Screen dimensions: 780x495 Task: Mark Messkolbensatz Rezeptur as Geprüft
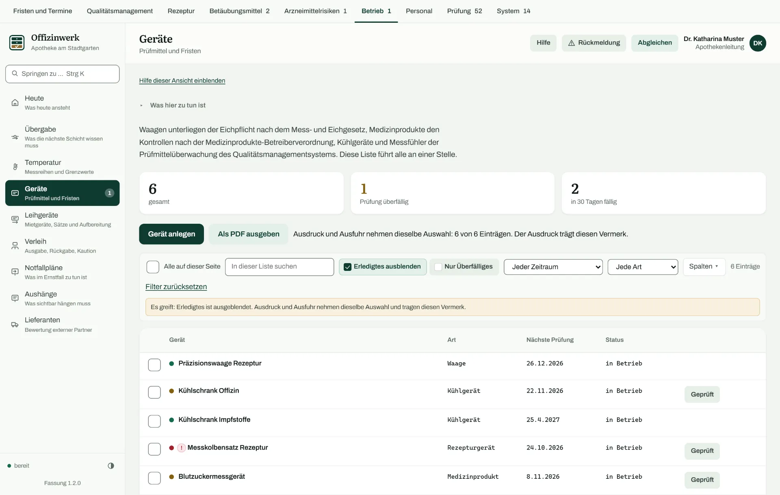[x=702, y=451]
